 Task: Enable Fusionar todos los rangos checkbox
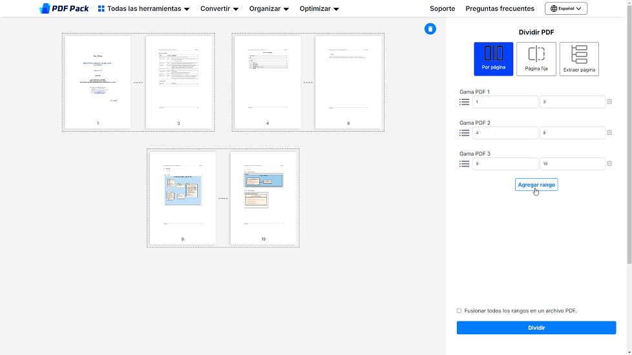coord(459,310)
